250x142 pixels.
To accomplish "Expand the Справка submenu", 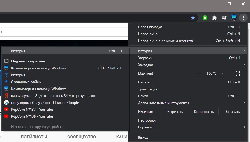I will [x=188, y=127].
